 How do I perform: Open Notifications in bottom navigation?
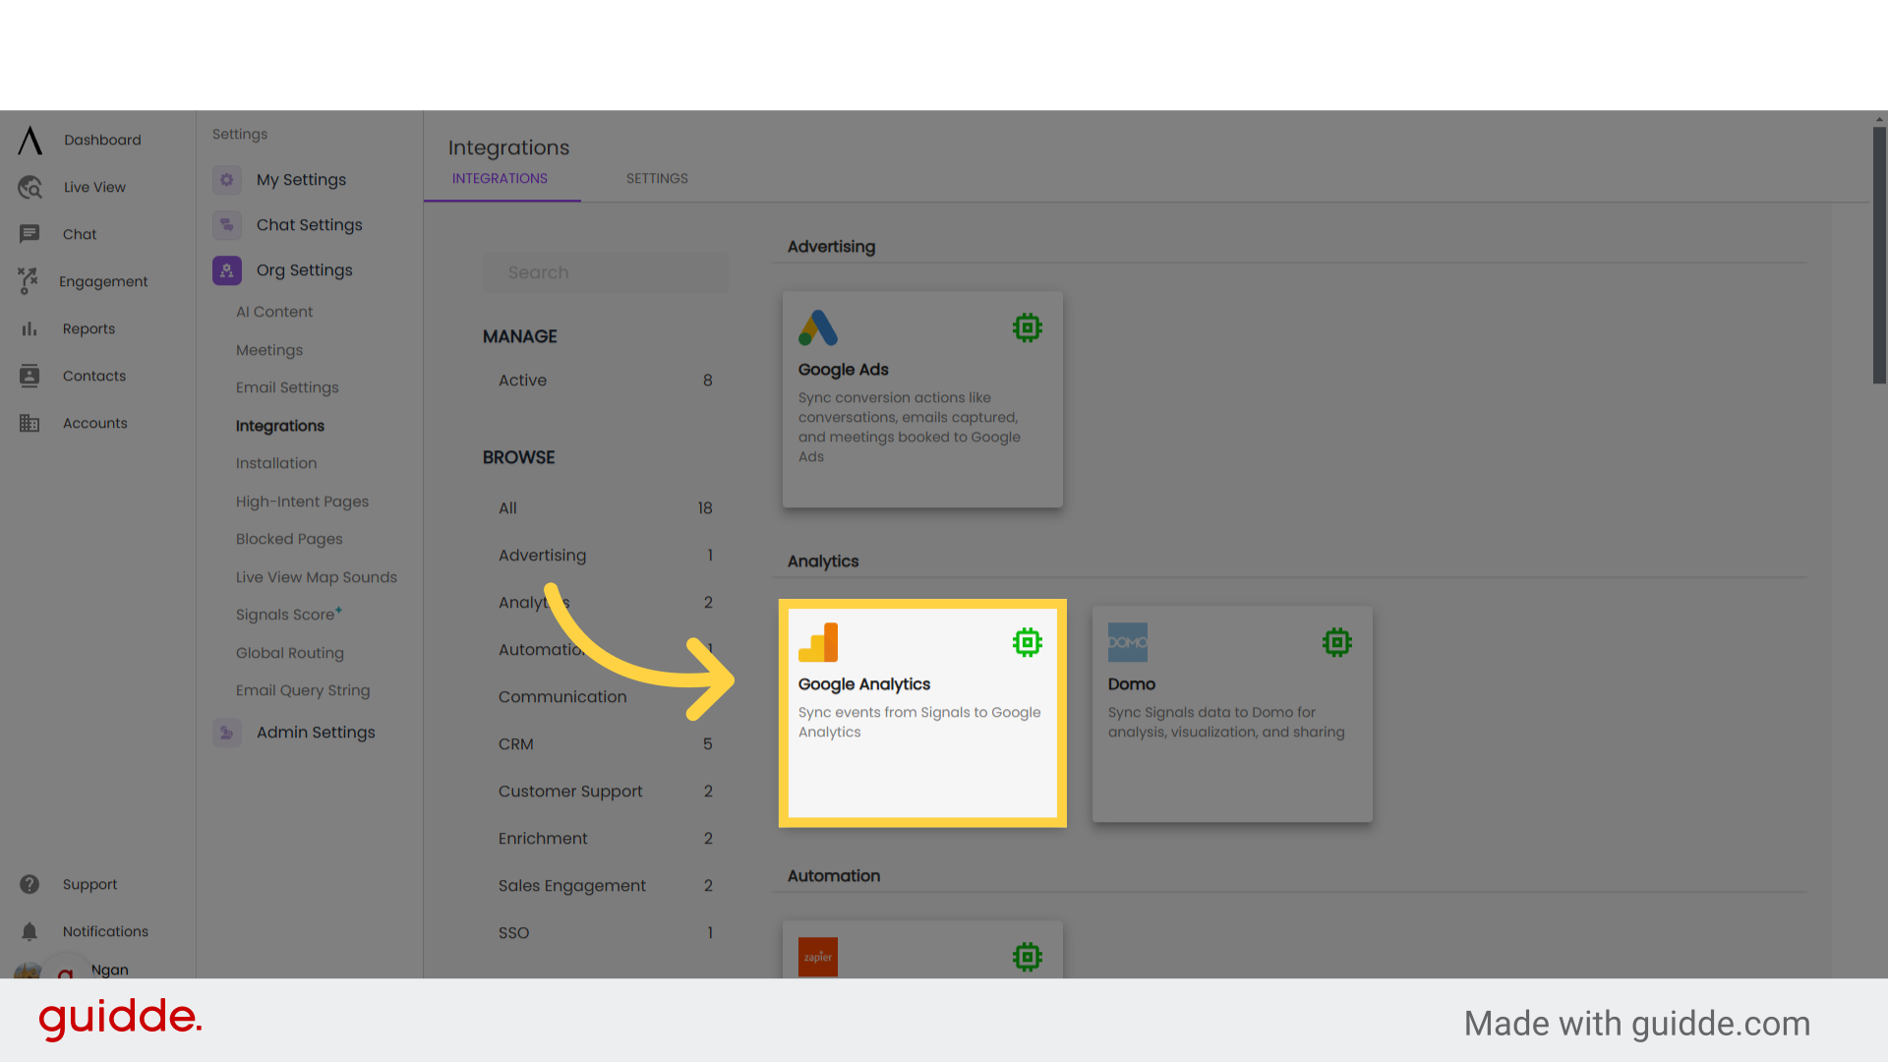pos(105,931)
